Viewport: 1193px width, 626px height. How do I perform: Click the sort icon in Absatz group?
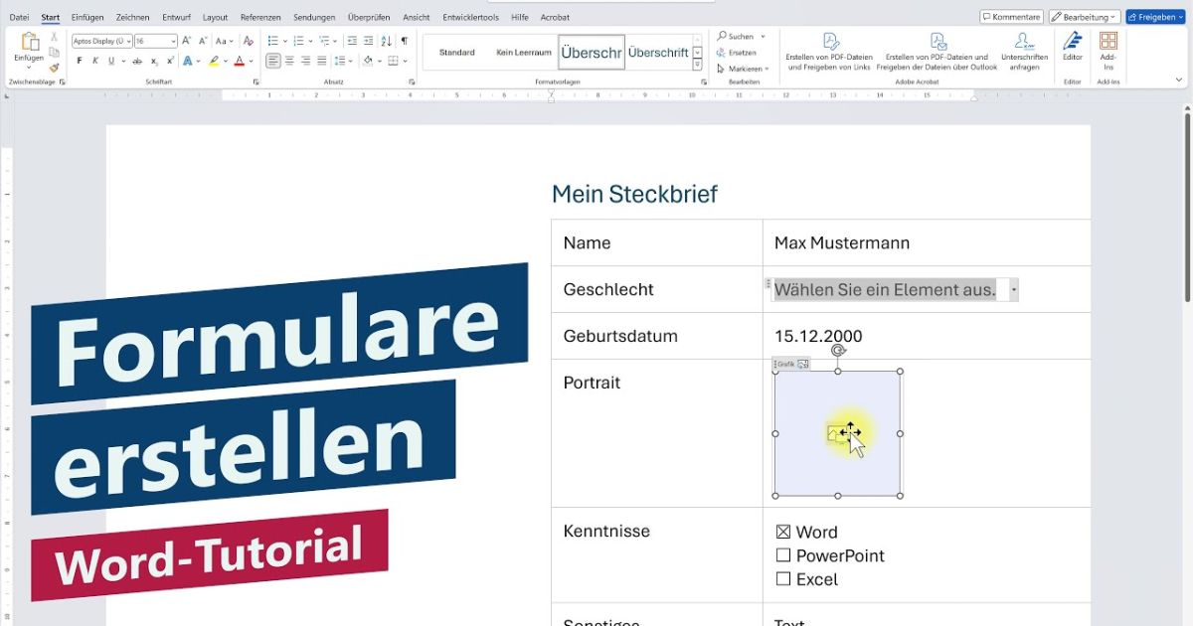click(386, 42)
